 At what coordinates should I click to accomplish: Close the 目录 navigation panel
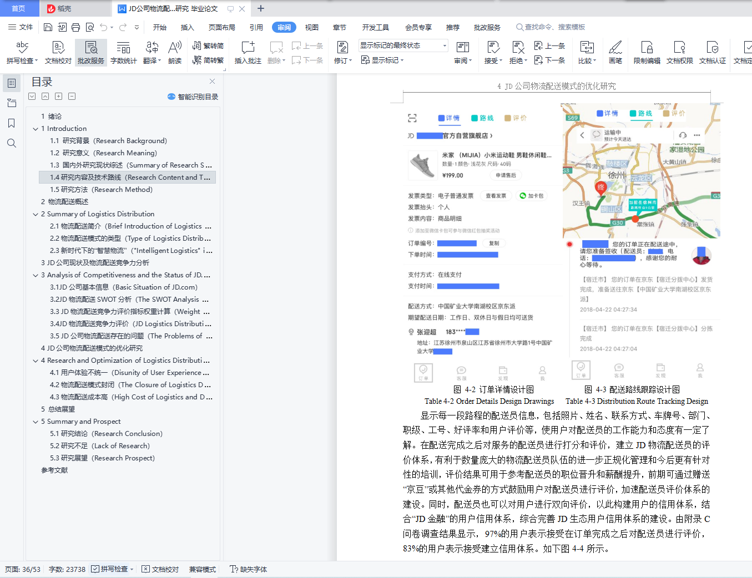click(212, 82)
